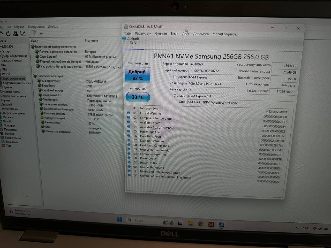Viewport: 331px width, 248px height.
Task: Open the Файл menu in CrystalDiskInfo
Action: pyautogui.click(x=127, y=34)
